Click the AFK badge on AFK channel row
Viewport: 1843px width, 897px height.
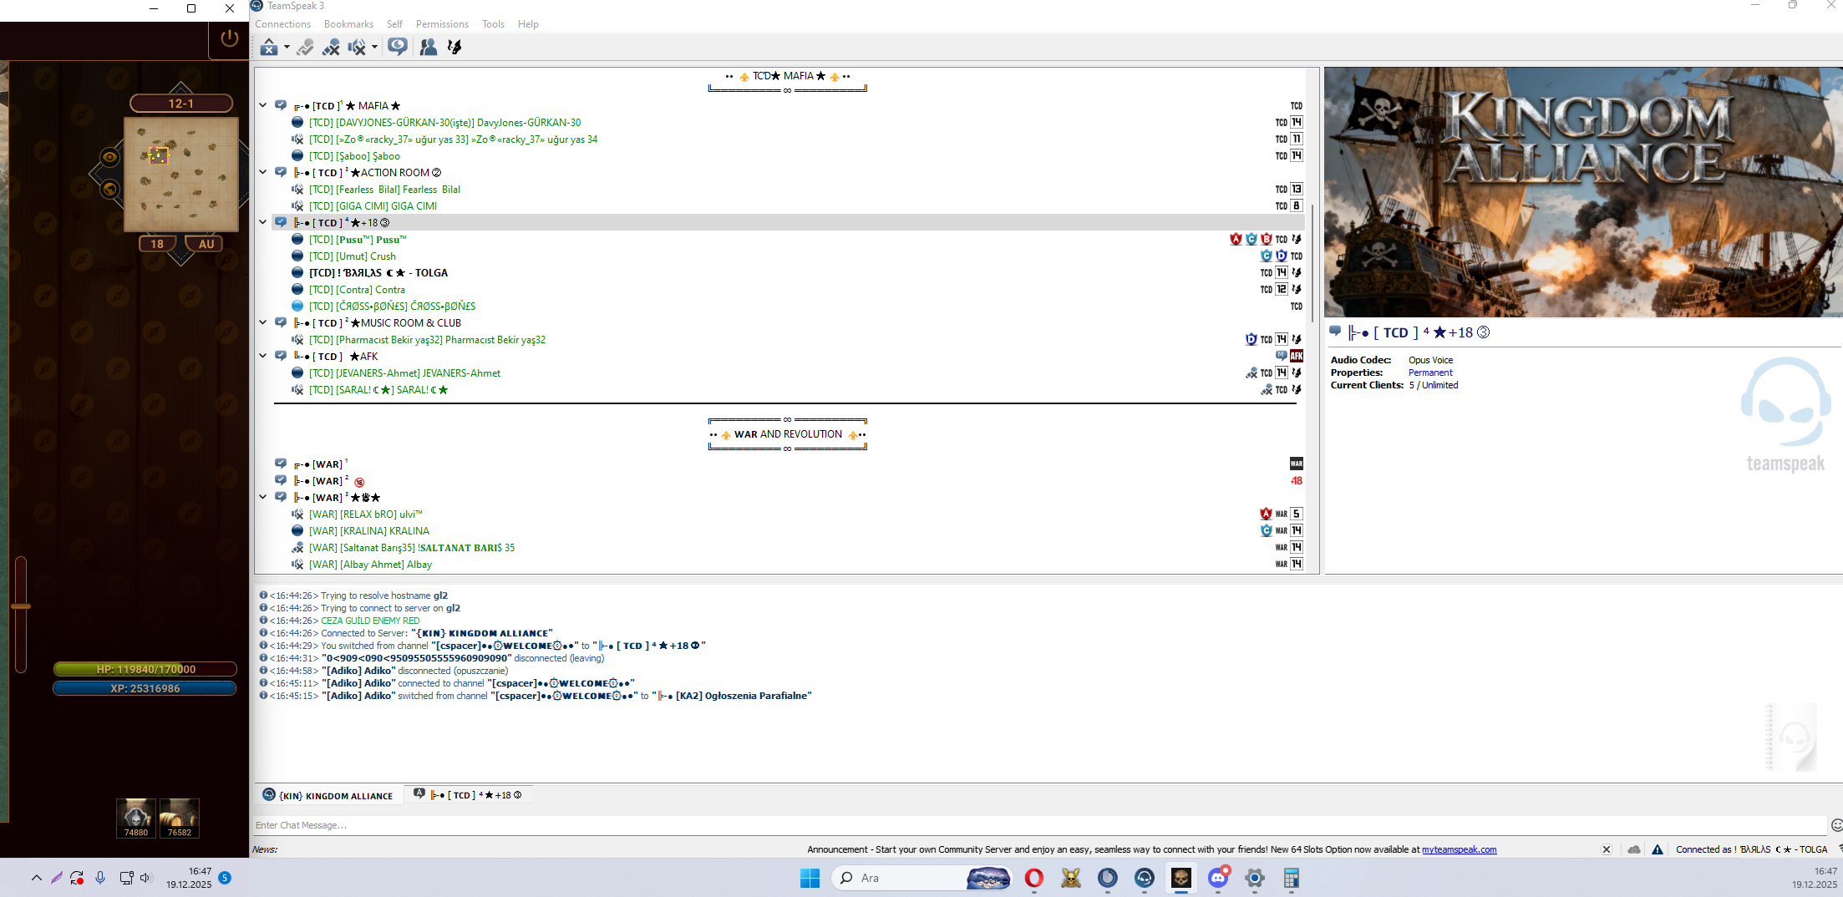click(x=1297, y=357)
